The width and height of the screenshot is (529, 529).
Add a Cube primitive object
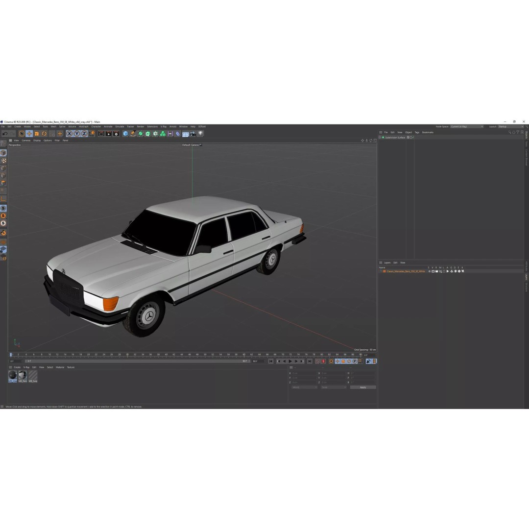point(125,134)
